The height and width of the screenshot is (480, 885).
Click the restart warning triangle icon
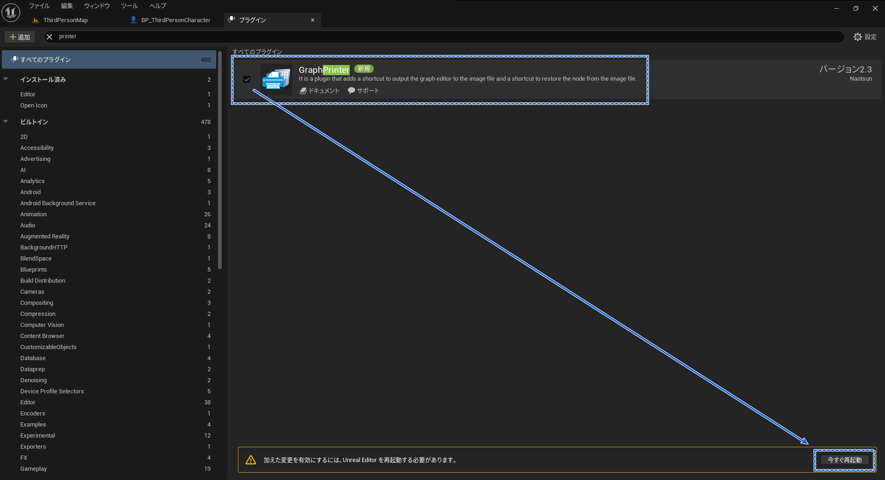point(251,460)
